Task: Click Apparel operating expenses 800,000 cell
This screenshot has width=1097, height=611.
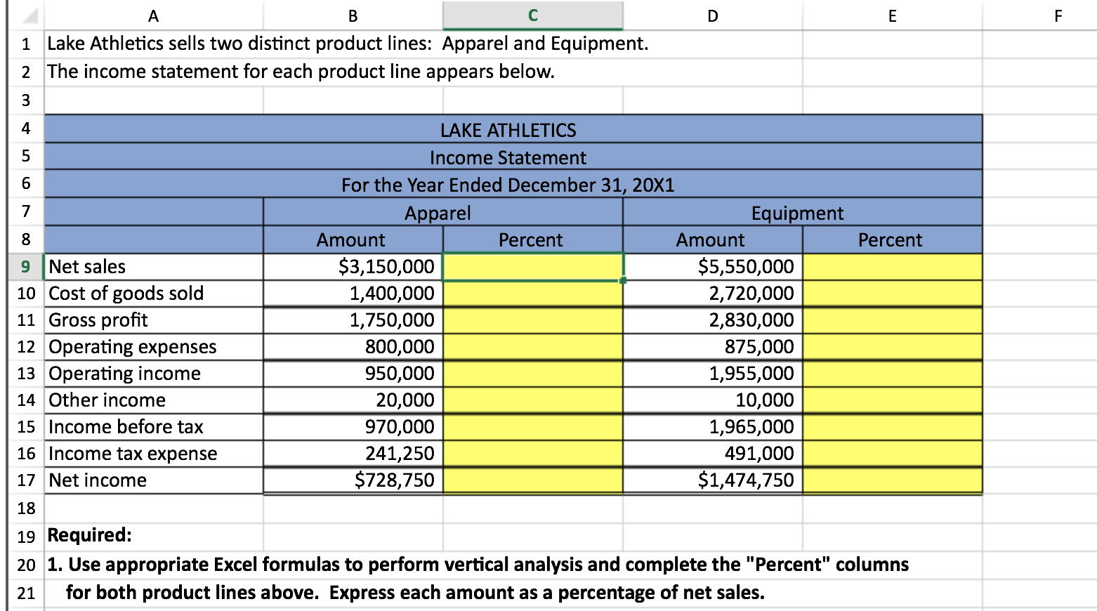Action: coord(353,347)
